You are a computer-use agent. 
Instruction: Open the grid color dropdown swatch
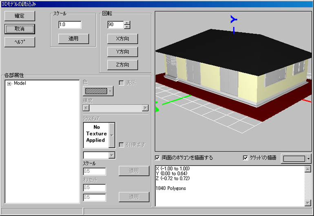[296, 159]
